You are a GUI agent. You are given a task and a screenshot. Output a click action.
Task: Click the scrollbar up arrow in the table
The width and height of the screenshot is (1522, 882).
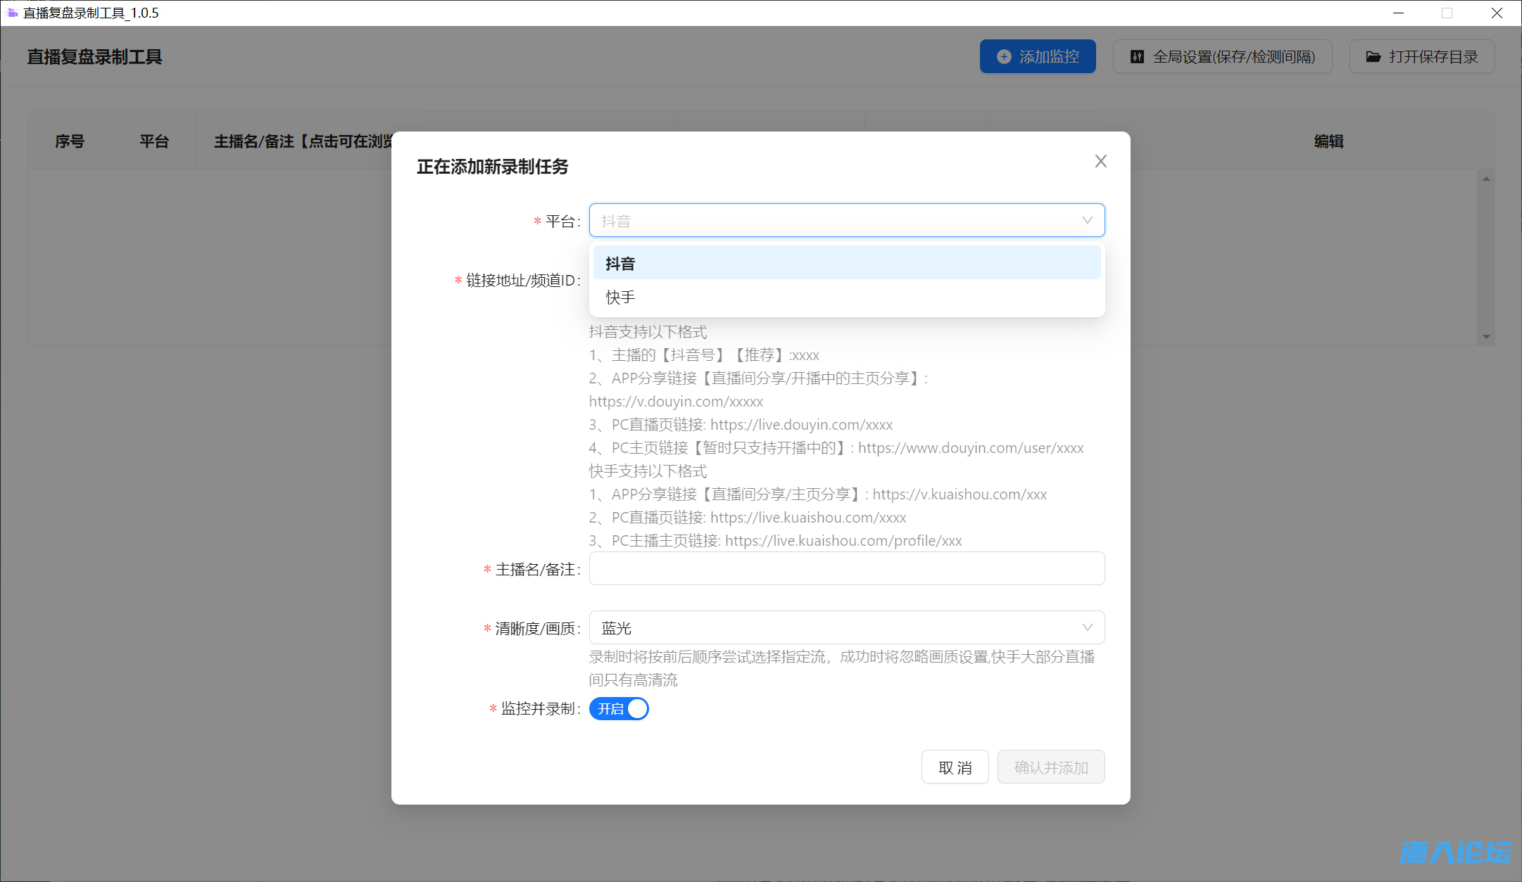click(x=1486, y=179)
